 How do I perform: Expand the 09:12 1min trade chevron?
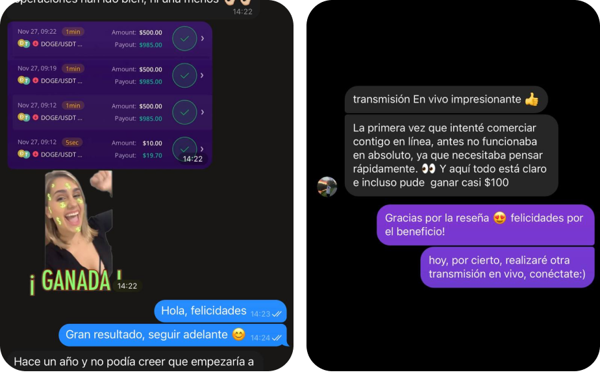pos(203,112)
